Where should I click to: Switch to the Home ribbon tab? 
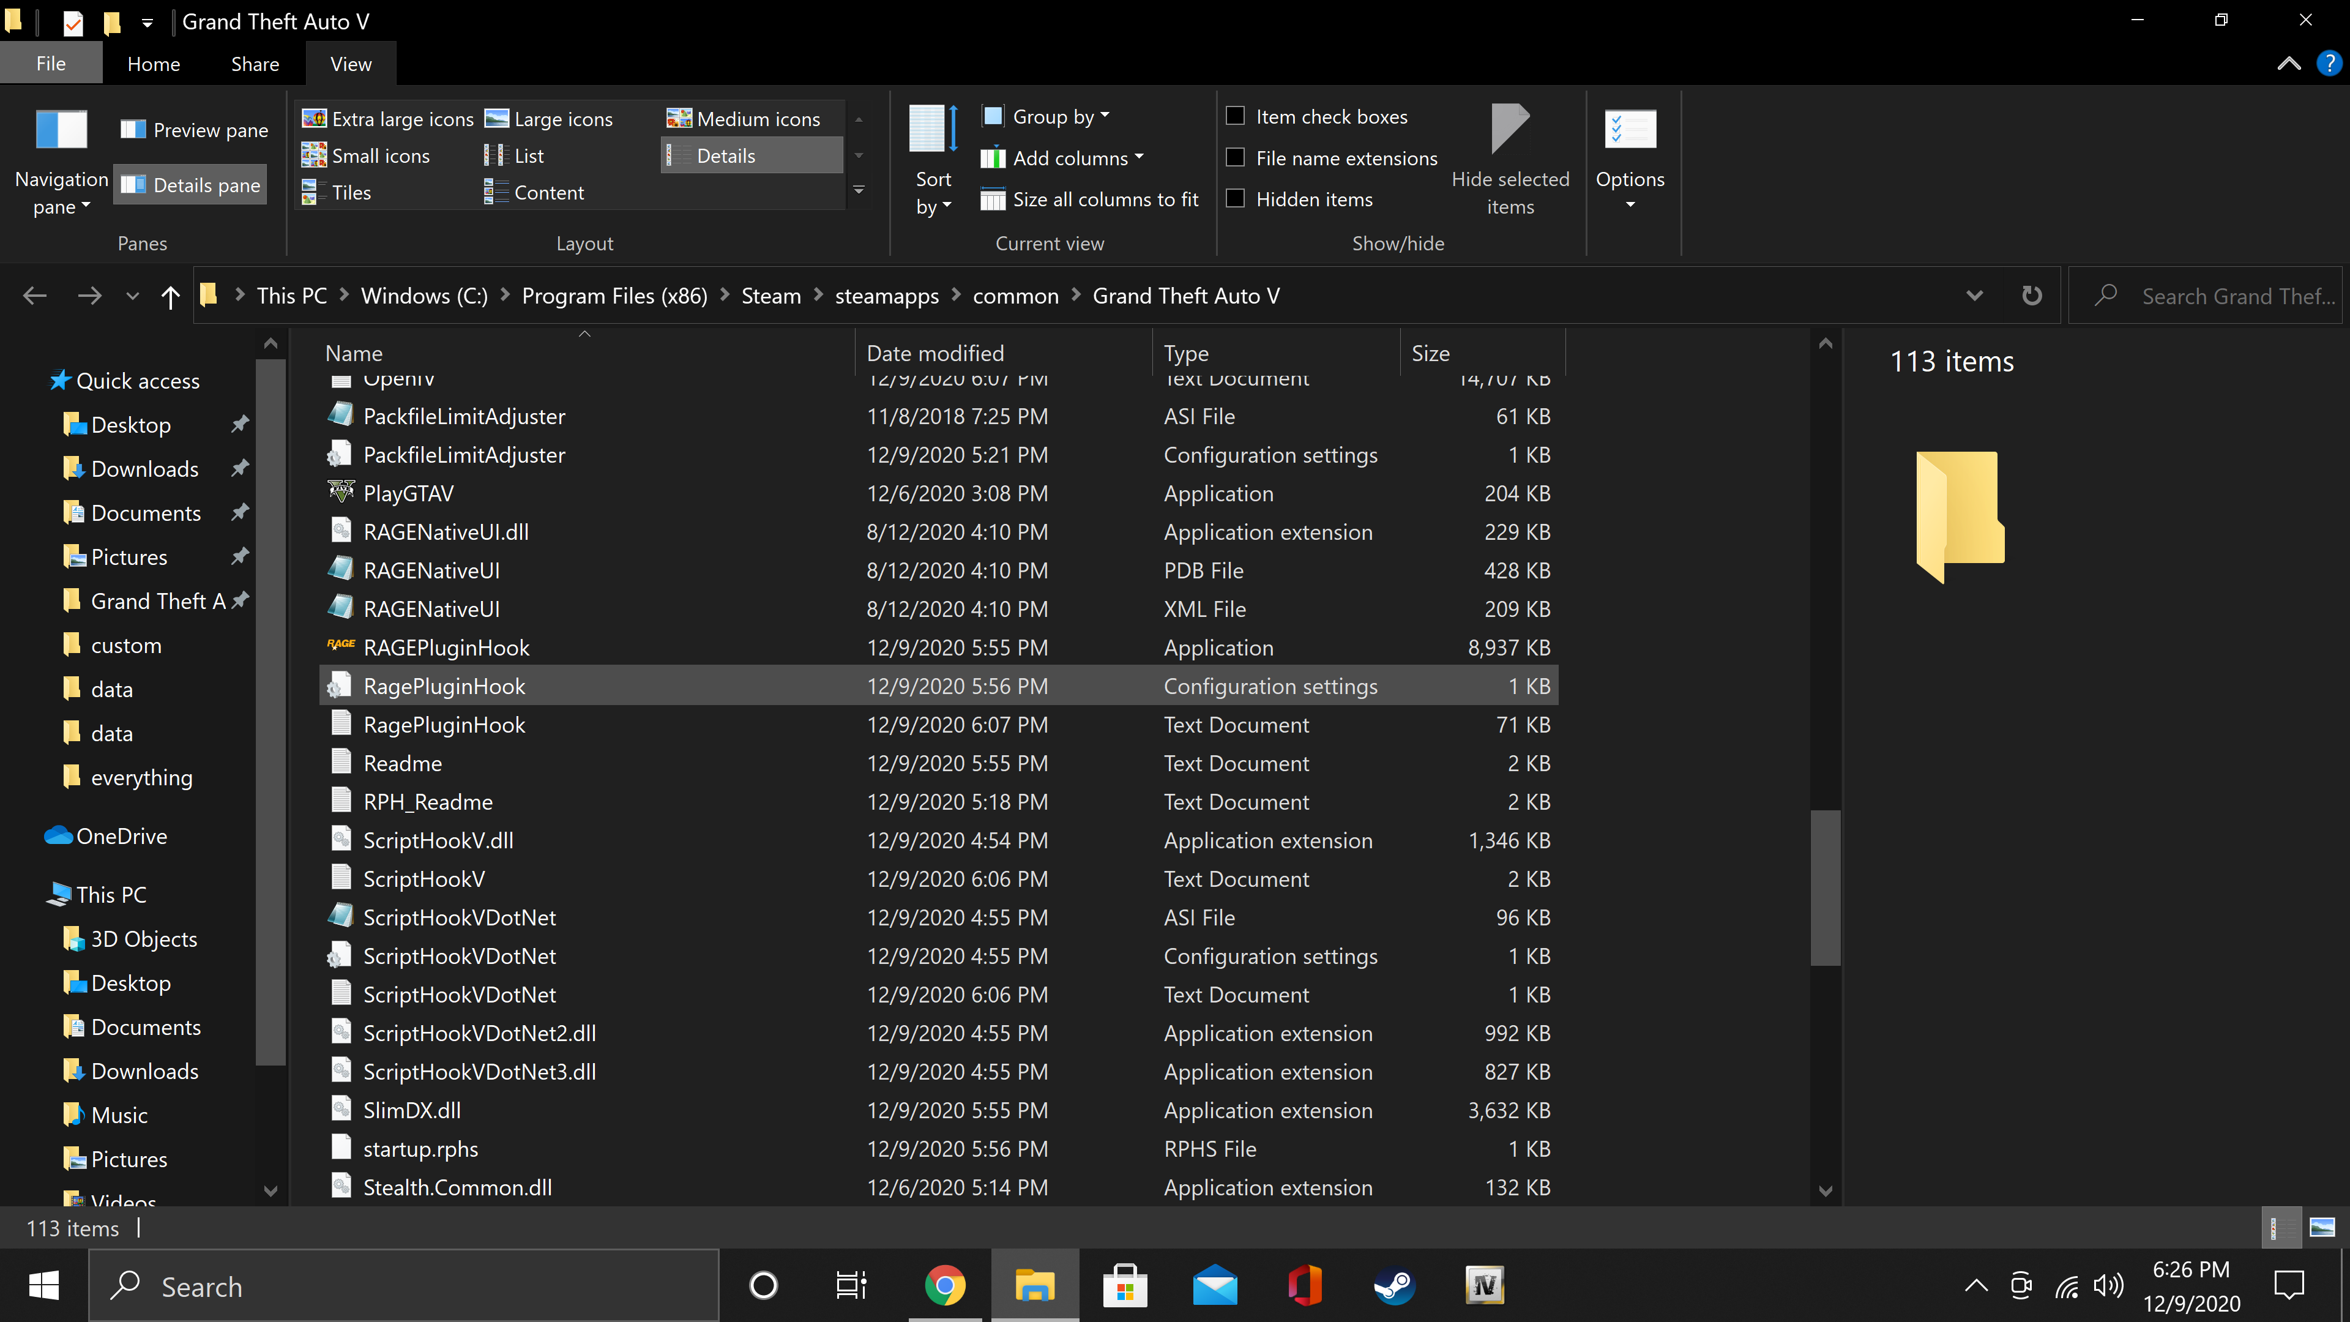pyautogui.click(x=153, y=64)
